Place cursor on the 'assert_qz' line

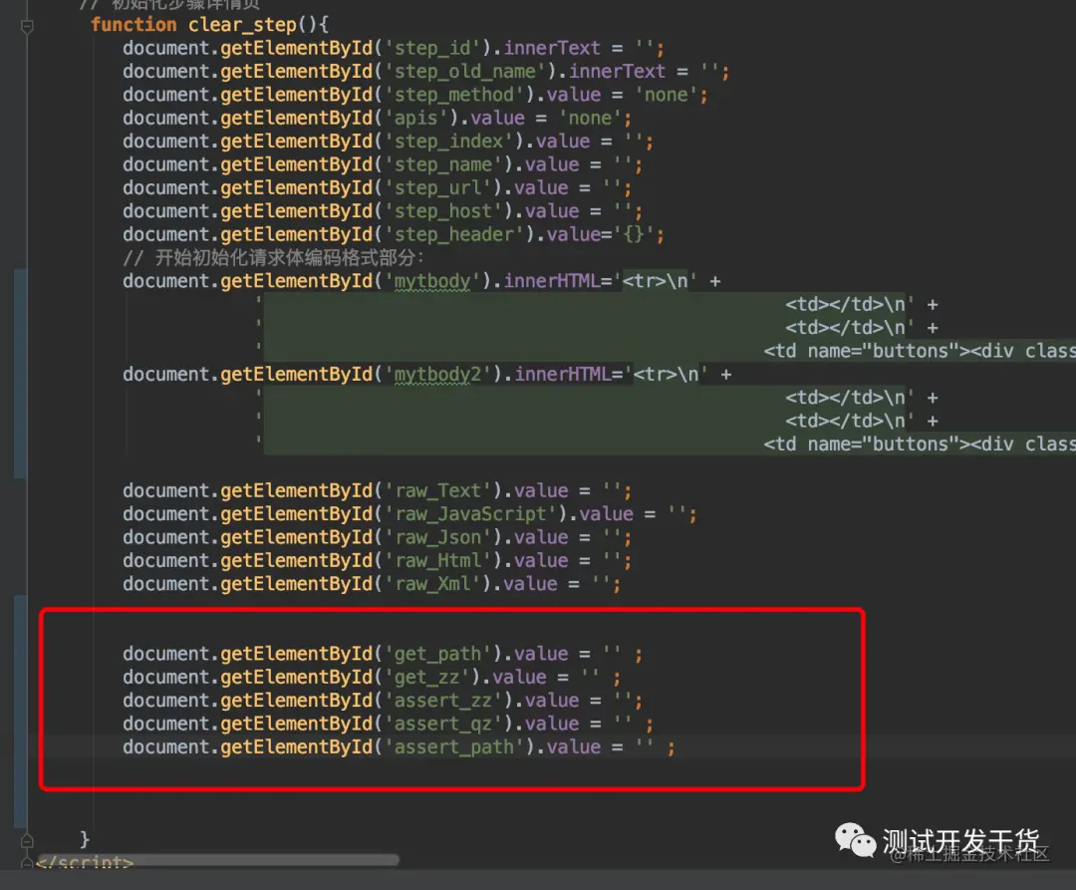coord(389,724)
